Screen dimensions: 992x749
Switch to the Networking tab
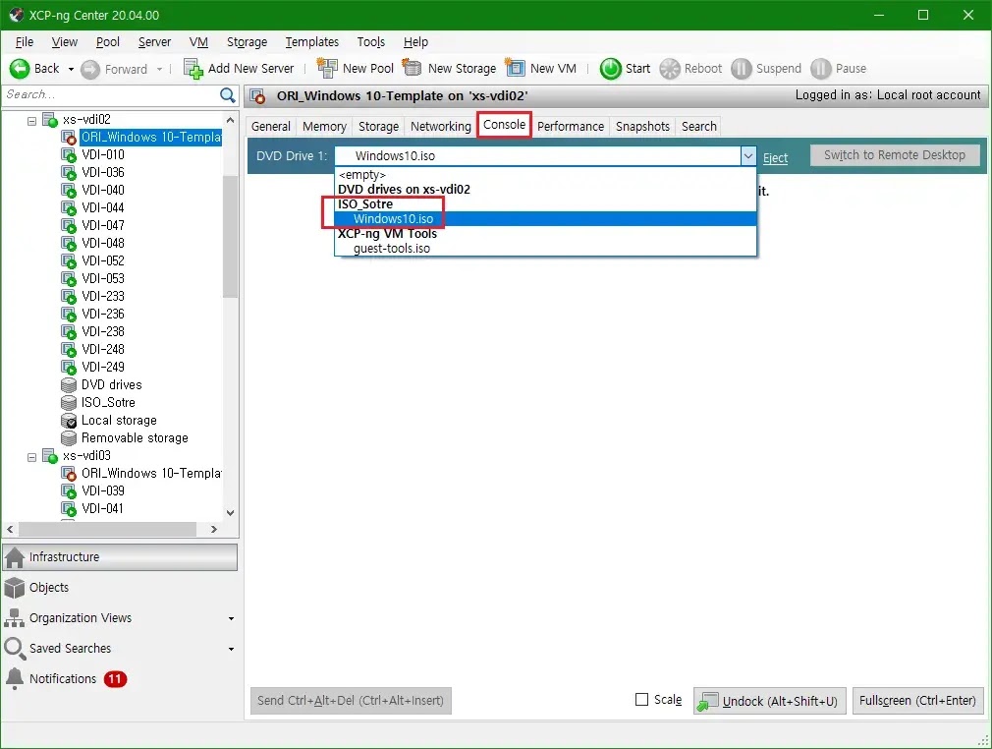(441, 126)
